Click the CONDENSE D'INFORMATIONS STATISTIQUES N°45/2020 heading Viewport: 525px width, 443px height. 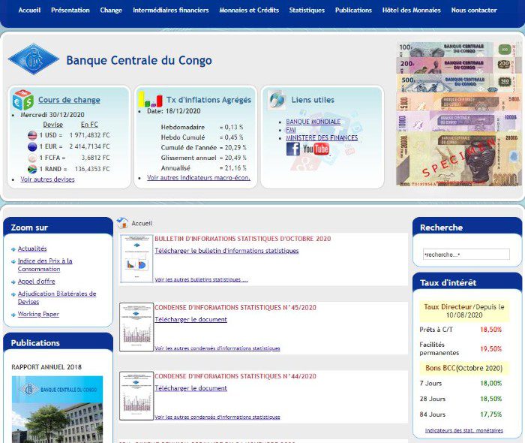coord(235,307)
